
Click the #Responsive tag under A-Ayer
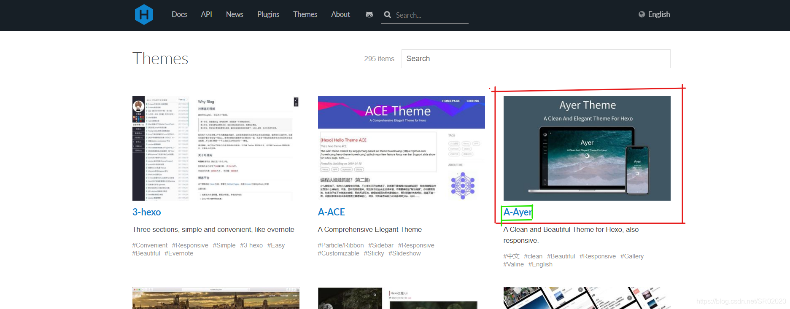pyautogui.click(x=598, y=256)
